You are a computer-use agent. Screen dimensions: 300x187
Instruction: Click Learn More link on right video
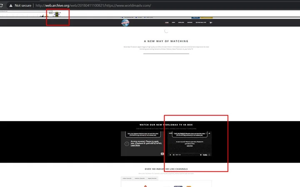click(x=190, y=146)
